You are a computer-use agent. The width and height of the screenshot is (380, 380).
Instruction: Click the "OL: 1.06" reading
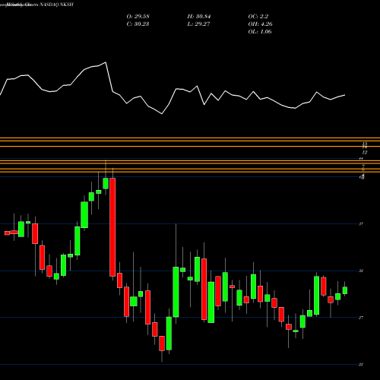[x=260, y=32]
